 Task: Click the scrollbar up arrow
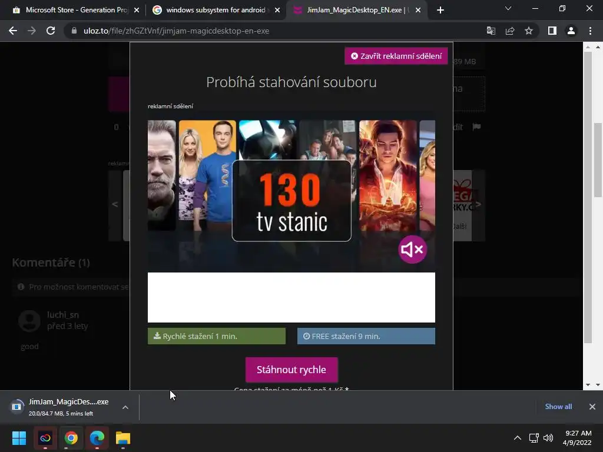(598, 47)
